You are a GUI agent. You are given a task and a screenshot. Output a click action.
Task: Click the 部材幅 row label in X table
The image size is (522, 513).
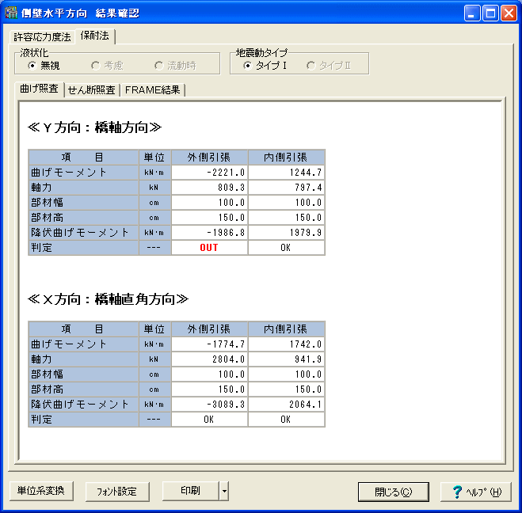coord(83,374)
